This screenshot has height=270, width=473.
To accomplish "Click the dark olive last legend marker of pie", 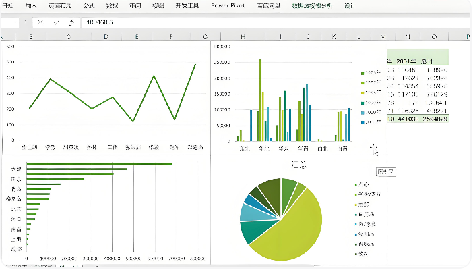I will click(x=355, y=254).
